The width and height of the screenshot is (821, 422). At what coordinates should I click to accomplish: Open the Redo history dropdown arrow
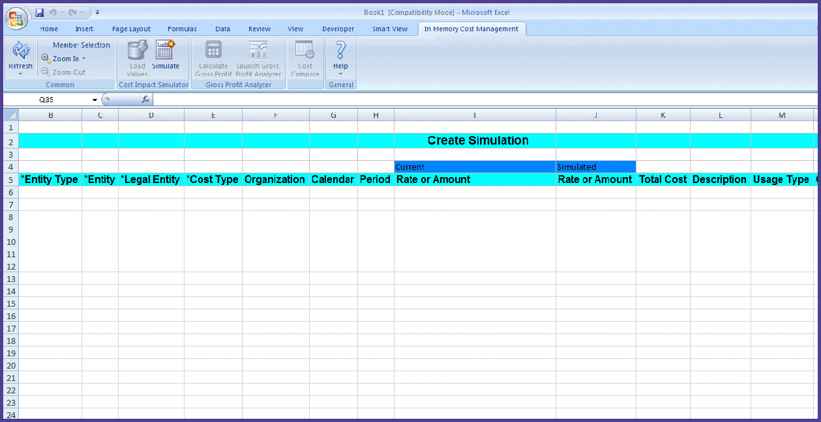click(x=82, y=12)
